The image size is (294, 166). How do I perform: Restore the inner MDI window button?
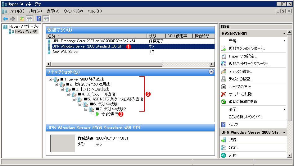[283, 11]
